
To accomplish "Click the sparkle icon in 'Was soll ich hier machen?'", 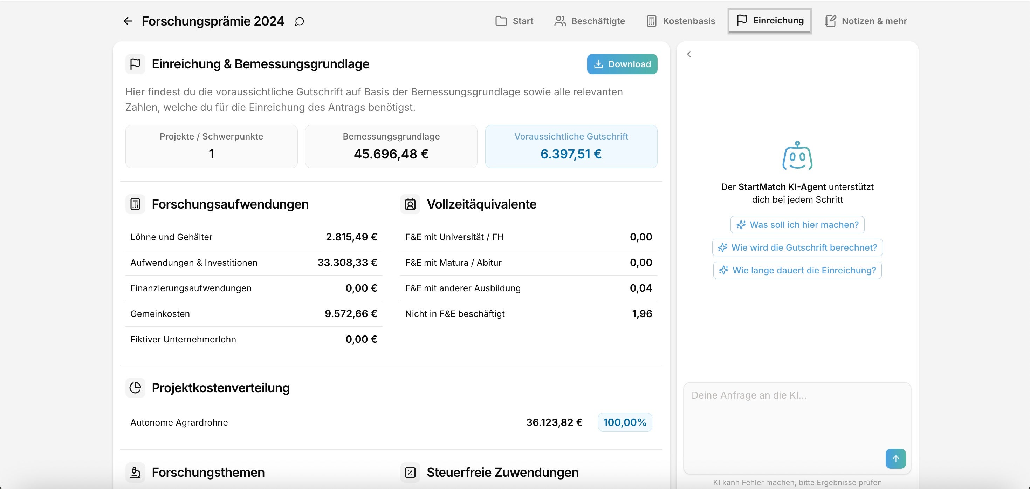I will (x=741, y=225).
